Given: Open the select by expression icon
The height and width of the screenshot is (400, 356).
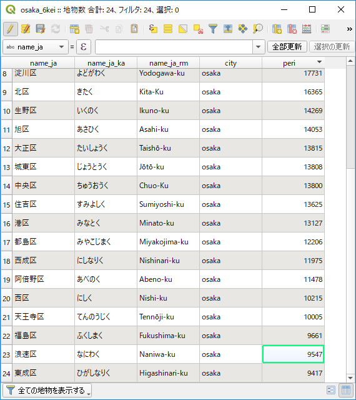Looking at the screenshot, I should click(153, 29).
